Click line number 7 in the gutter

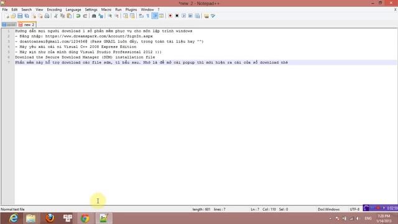[9, 62]
